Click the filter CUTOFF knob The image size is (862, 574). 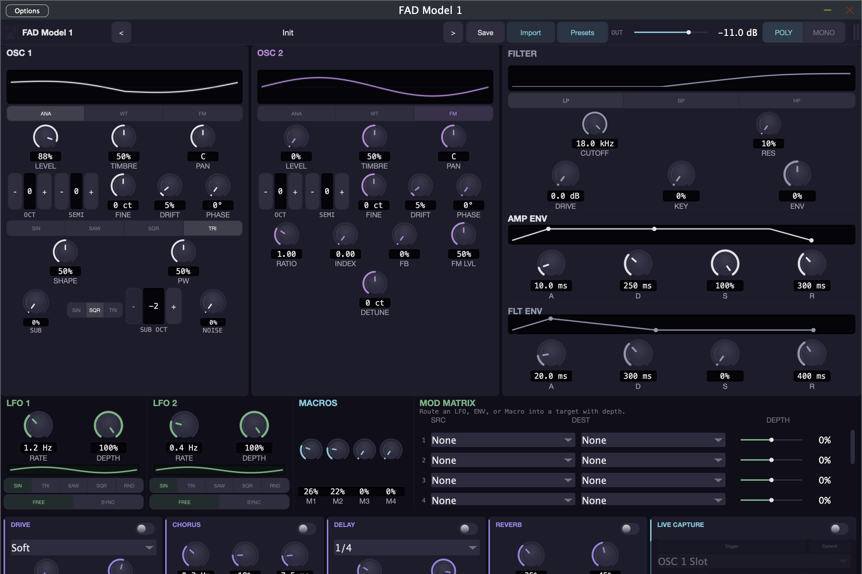[594, 124]
